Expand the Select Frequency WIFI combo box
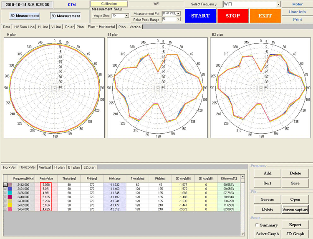Image resolution: width=313 pixels, height=239 pixels. (x=278, y=4)
